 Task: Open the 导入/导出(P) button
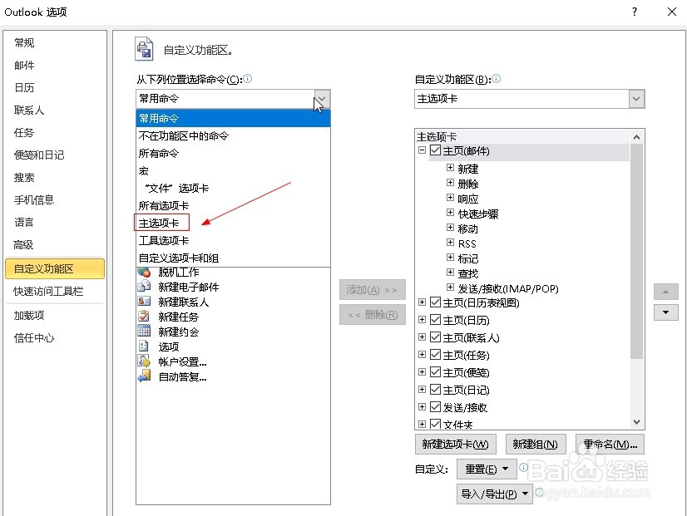point(495,494)
